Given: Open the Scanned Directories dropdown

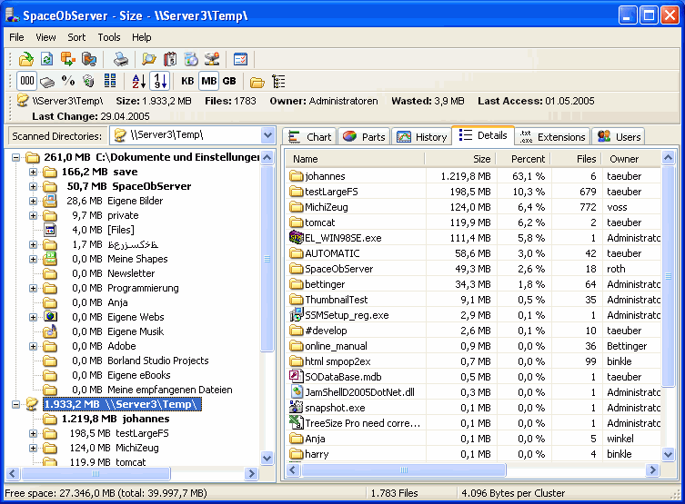Looking at the screenshot, I should 267,135.
